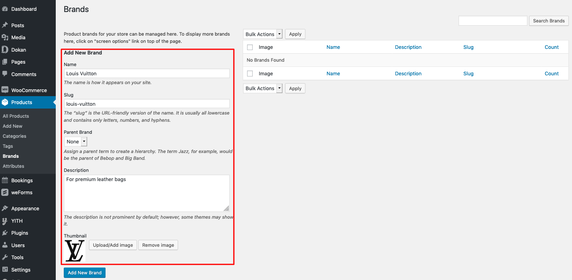Click the Bookings calendar icon
572x280 pixels.
[5, 180]
